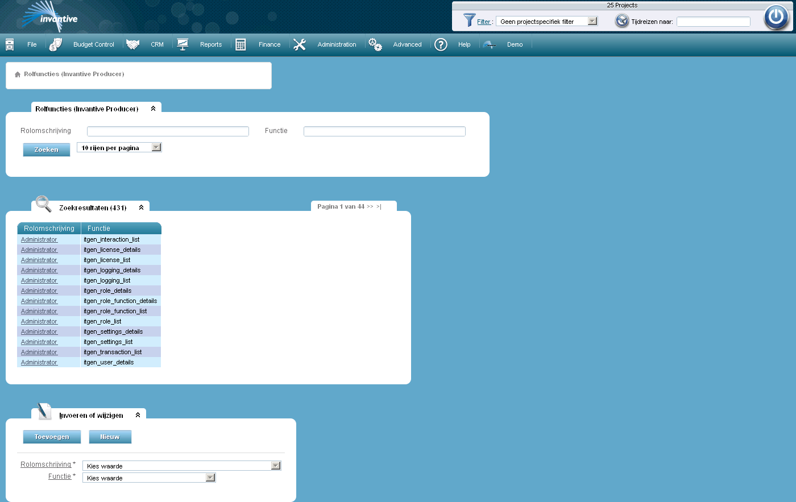Image resolution: width=796 pixels, height=502 pixels.
Task: Click the File cabinet icon
Action: 10,44
